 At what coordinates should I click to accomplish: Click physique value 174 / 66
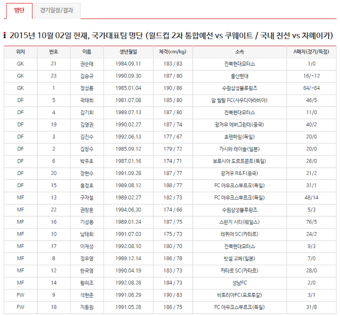coord(173,209)
